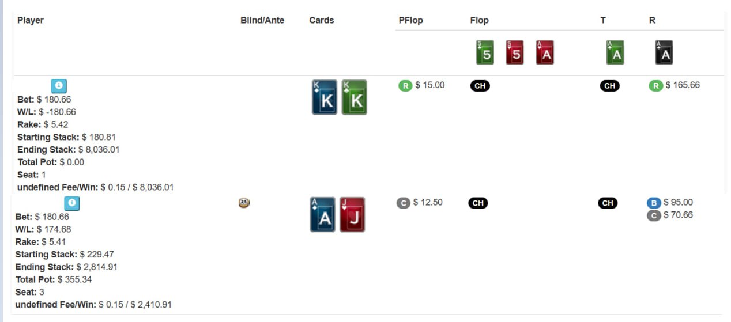Click the red Jack hole card
The height and width of the screenshot is (322, 731).
[x=352, y=215]
